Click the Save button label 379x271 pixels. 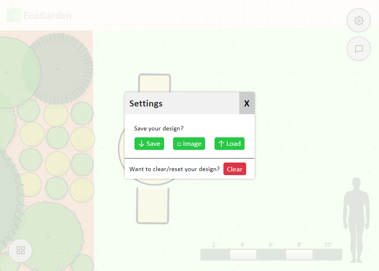coord(154,144)
